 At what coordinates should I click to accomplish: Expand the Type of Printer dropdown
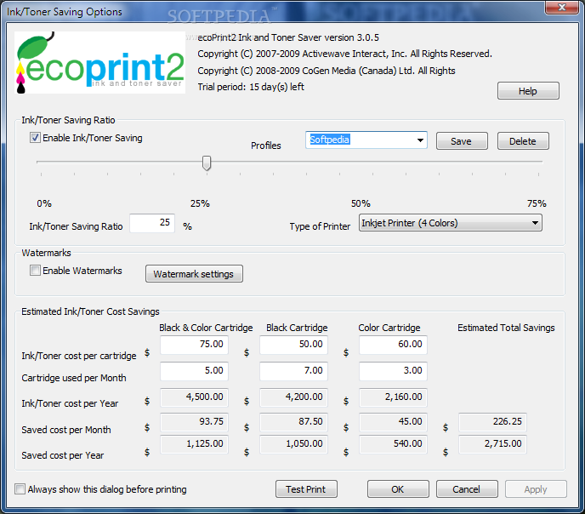coord(450,223)
